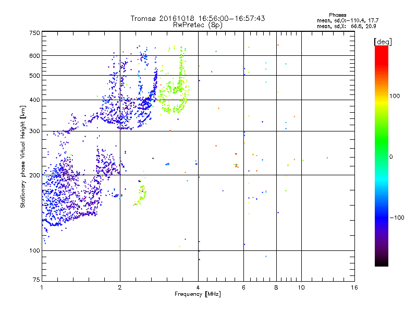Click the '100' y-axis tick label
The image size is (417, 313).
(x=34, y=251)
